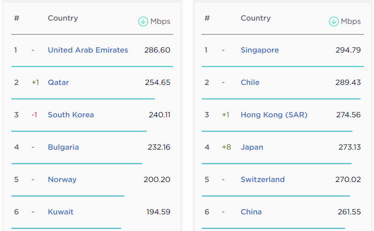
Task: Click the China link
Action: coord(251,212)
